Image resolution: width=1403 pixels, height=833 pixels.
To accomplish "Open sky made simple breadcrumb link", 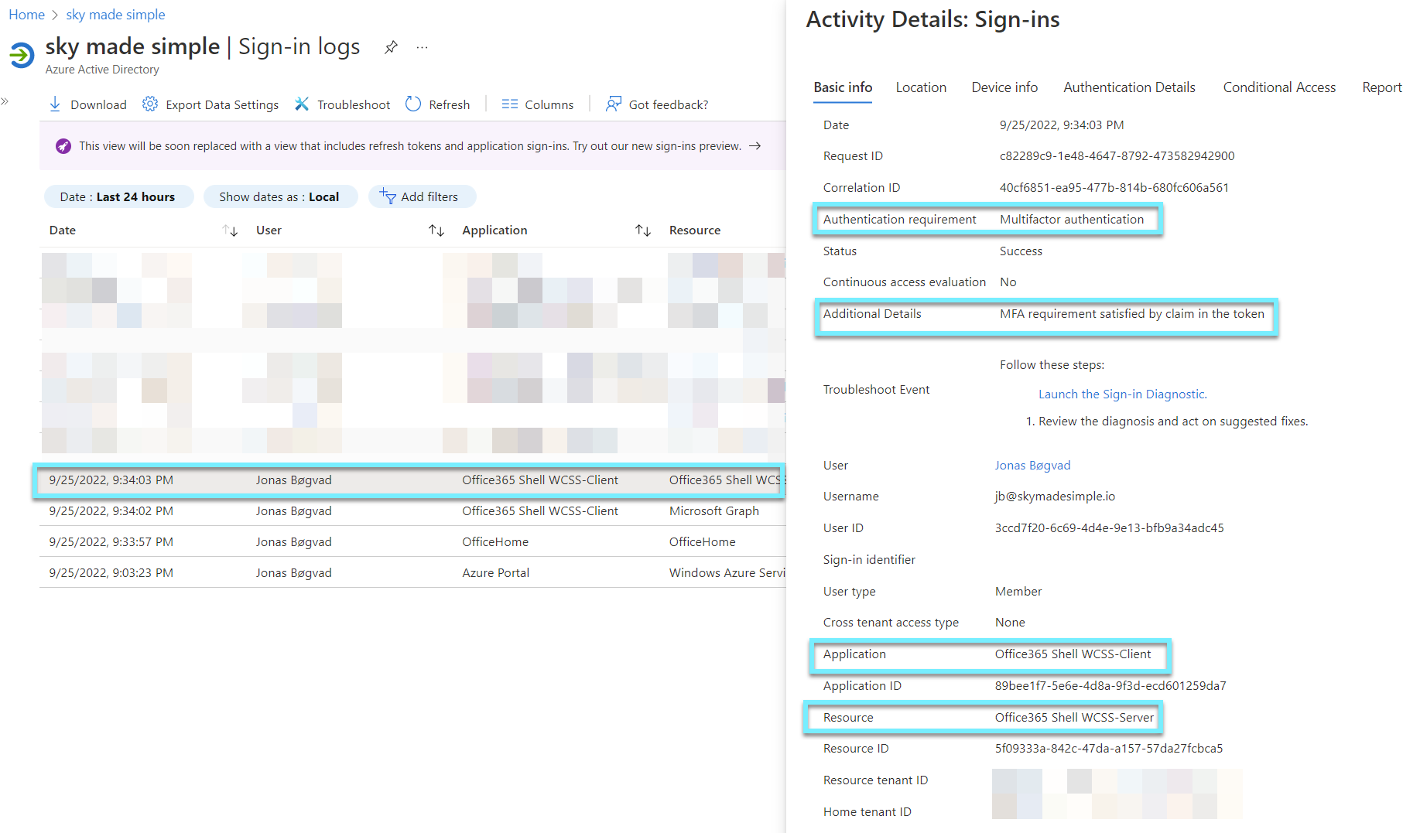I will [115, 15].
